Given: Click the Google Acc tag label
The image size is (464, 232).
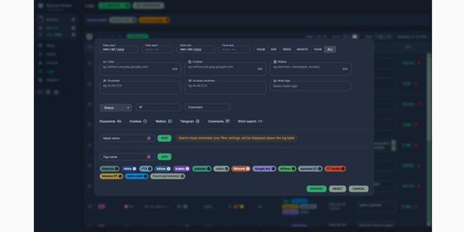Looking at the screenshot, I should pyautogui.click(x=262, y=169).
